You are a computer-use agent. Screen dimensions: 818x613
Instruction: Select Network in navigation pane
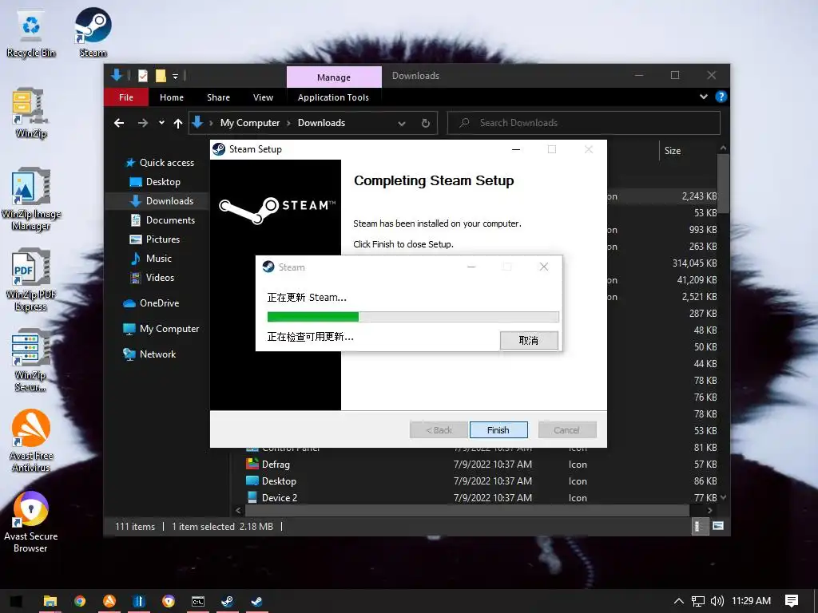coord(149,354)
